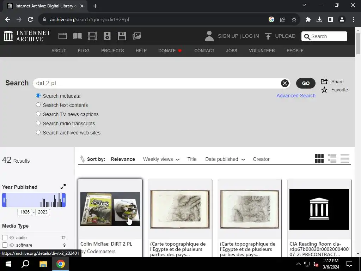Open the PROJECTS menu item

(112, 51)
